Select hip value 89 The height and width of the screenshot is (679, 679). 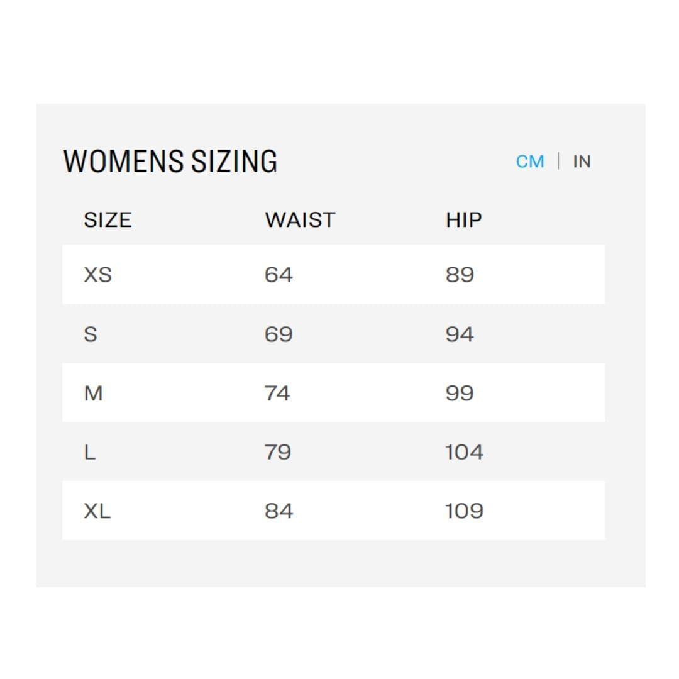tap(460, 275)
